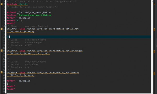Click green '_Included_com_smart_Native' on #define line
The height and width of the screenshot is (94, 157).
pyautogui.click(x=34, y=15)
